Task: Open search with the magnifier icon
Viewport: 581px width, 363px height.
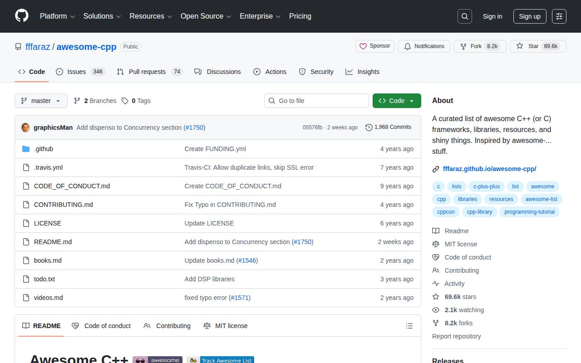Action: tap(465, 16)
